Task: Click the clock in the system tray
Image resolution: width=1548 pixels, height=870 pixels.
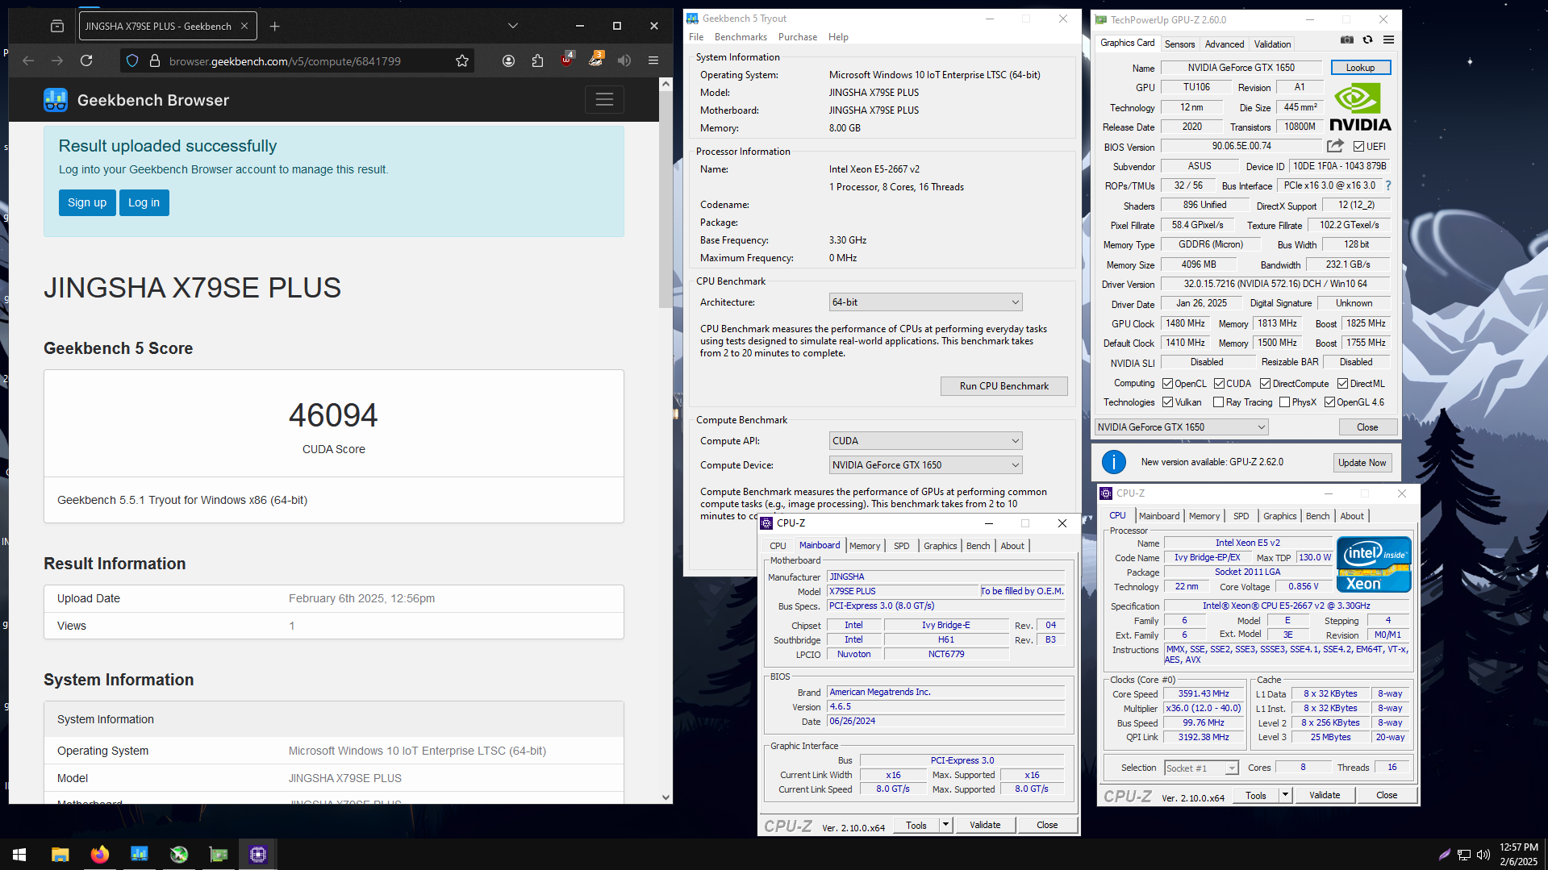Action: click(1518, 855)
